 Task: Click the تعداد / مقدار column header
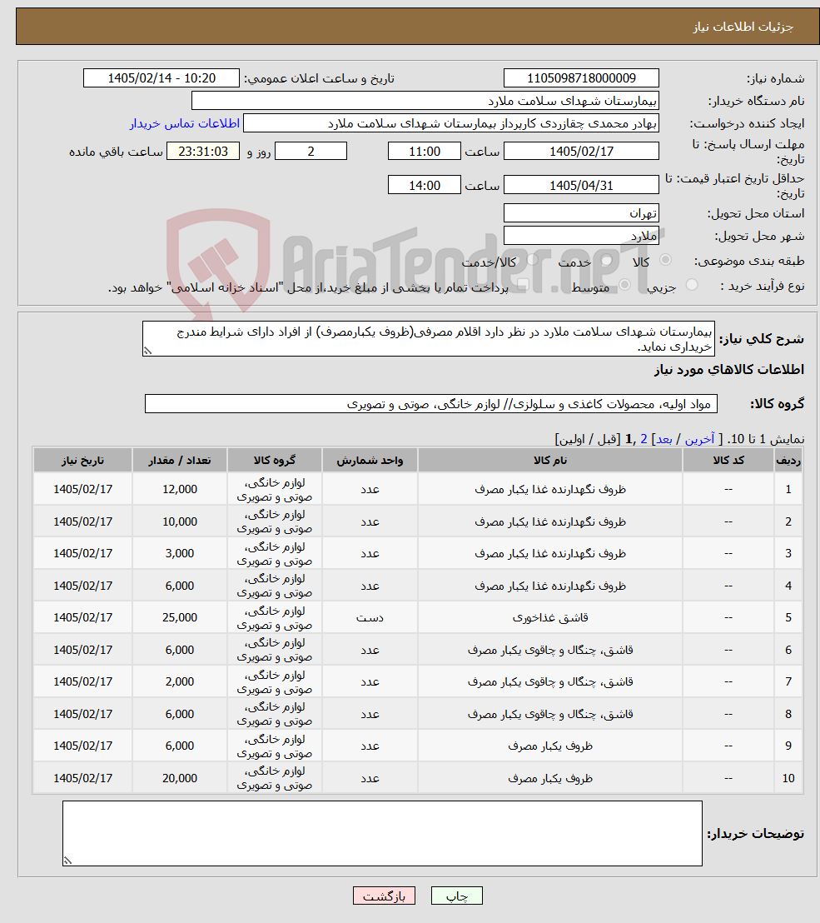coord(180,461)
